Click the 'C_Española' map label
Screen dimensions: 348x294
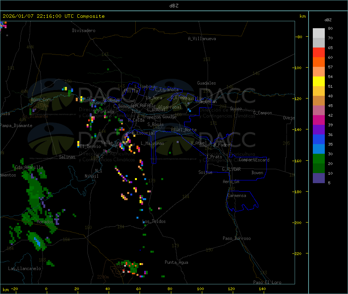click(x=167, y=90)
